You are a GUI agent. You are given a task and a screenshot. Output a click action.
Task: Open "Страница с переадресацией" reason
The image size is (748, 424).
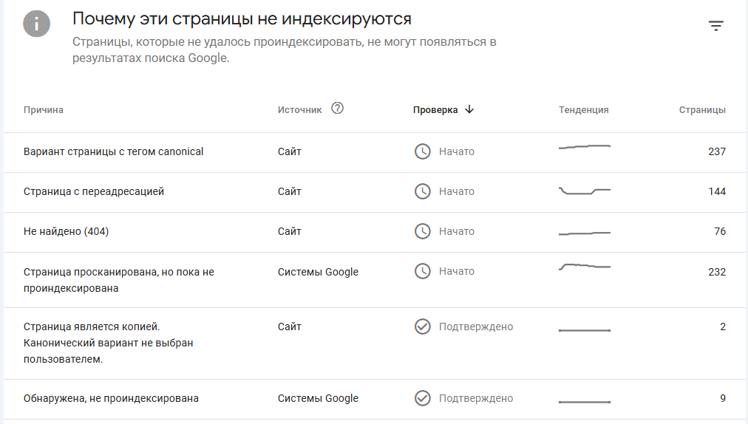click(x=94, y=191)
